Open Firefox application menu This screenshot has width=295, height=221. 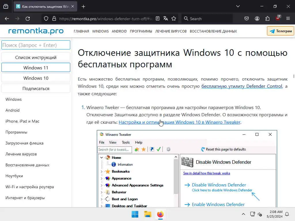click(x=288, y=19)
